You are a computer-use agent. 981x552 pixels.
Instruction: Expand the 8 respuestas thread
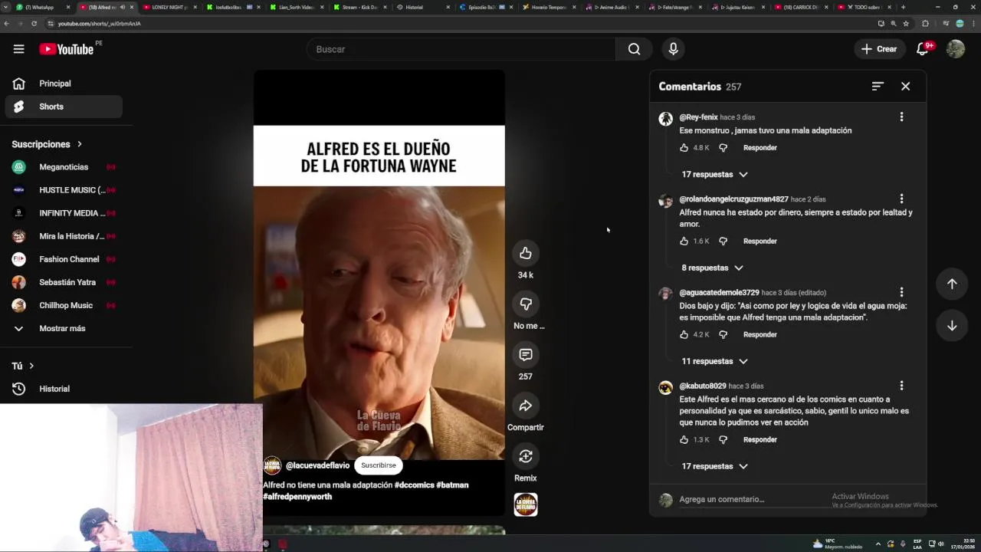point(712,268)
